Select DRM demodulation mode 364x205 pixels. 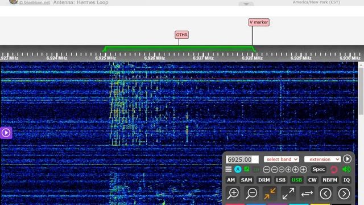coord(264,180)
